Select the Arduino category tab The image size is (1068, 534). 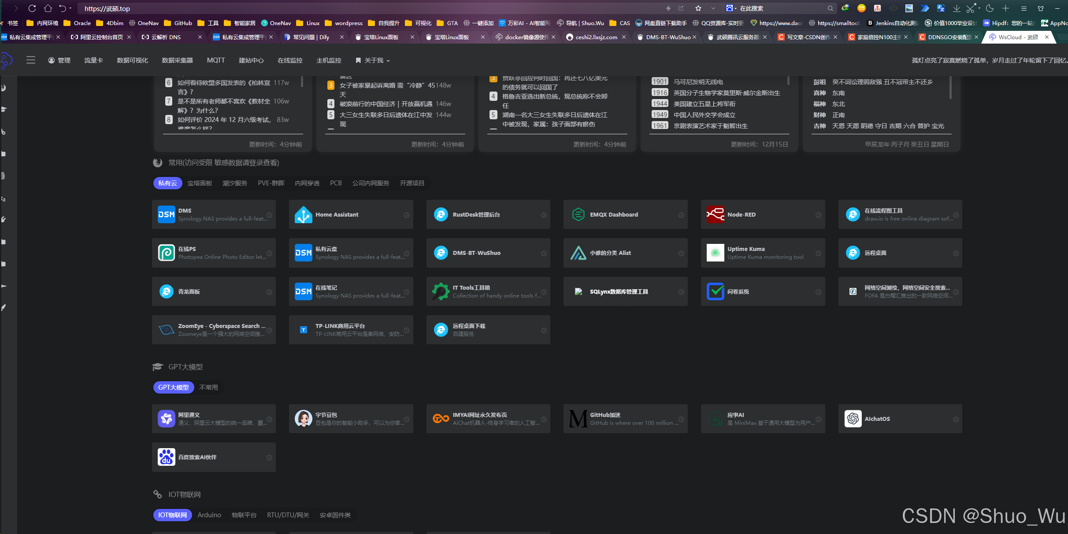tap(209, 515)
